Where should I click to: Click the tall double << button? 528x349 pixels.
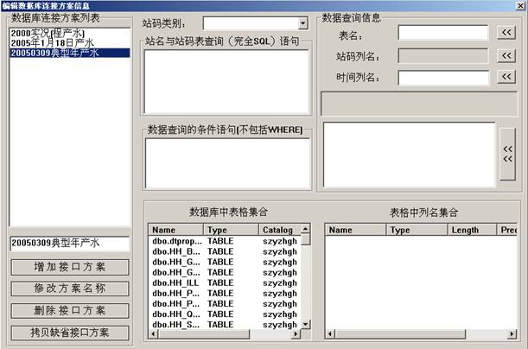tap(507, 153)
